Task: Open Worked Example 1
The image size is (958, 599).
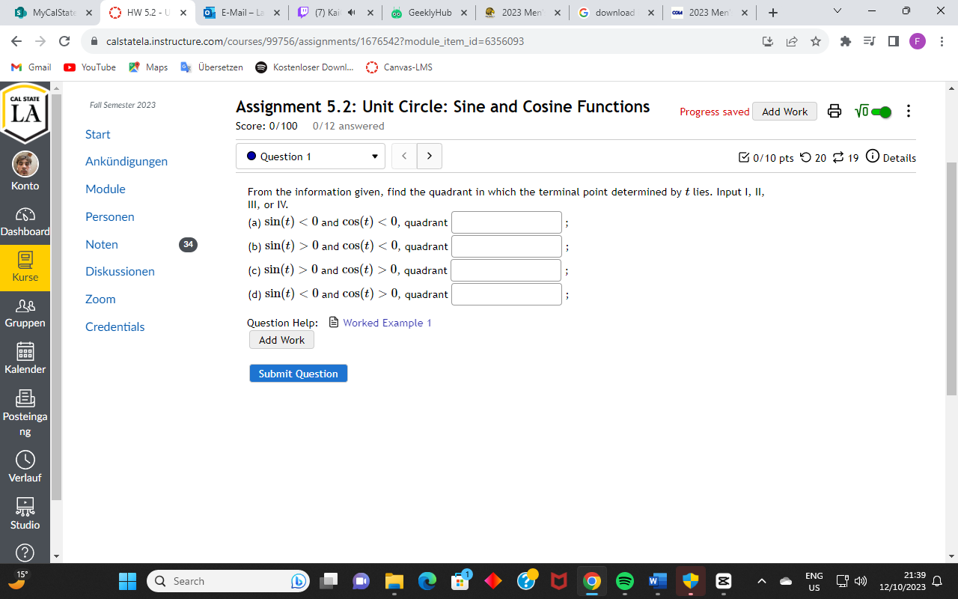Action: (x=386, y=323)
